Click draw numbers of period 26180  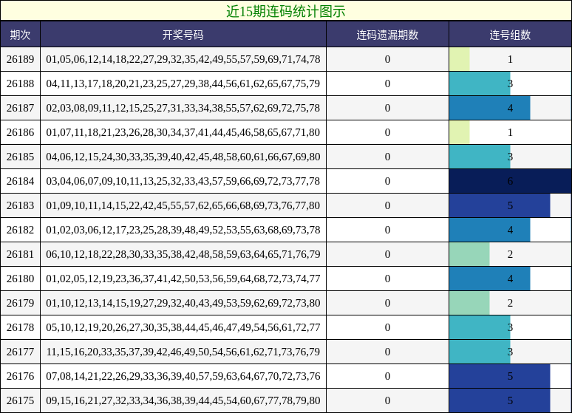pos(183,279)
